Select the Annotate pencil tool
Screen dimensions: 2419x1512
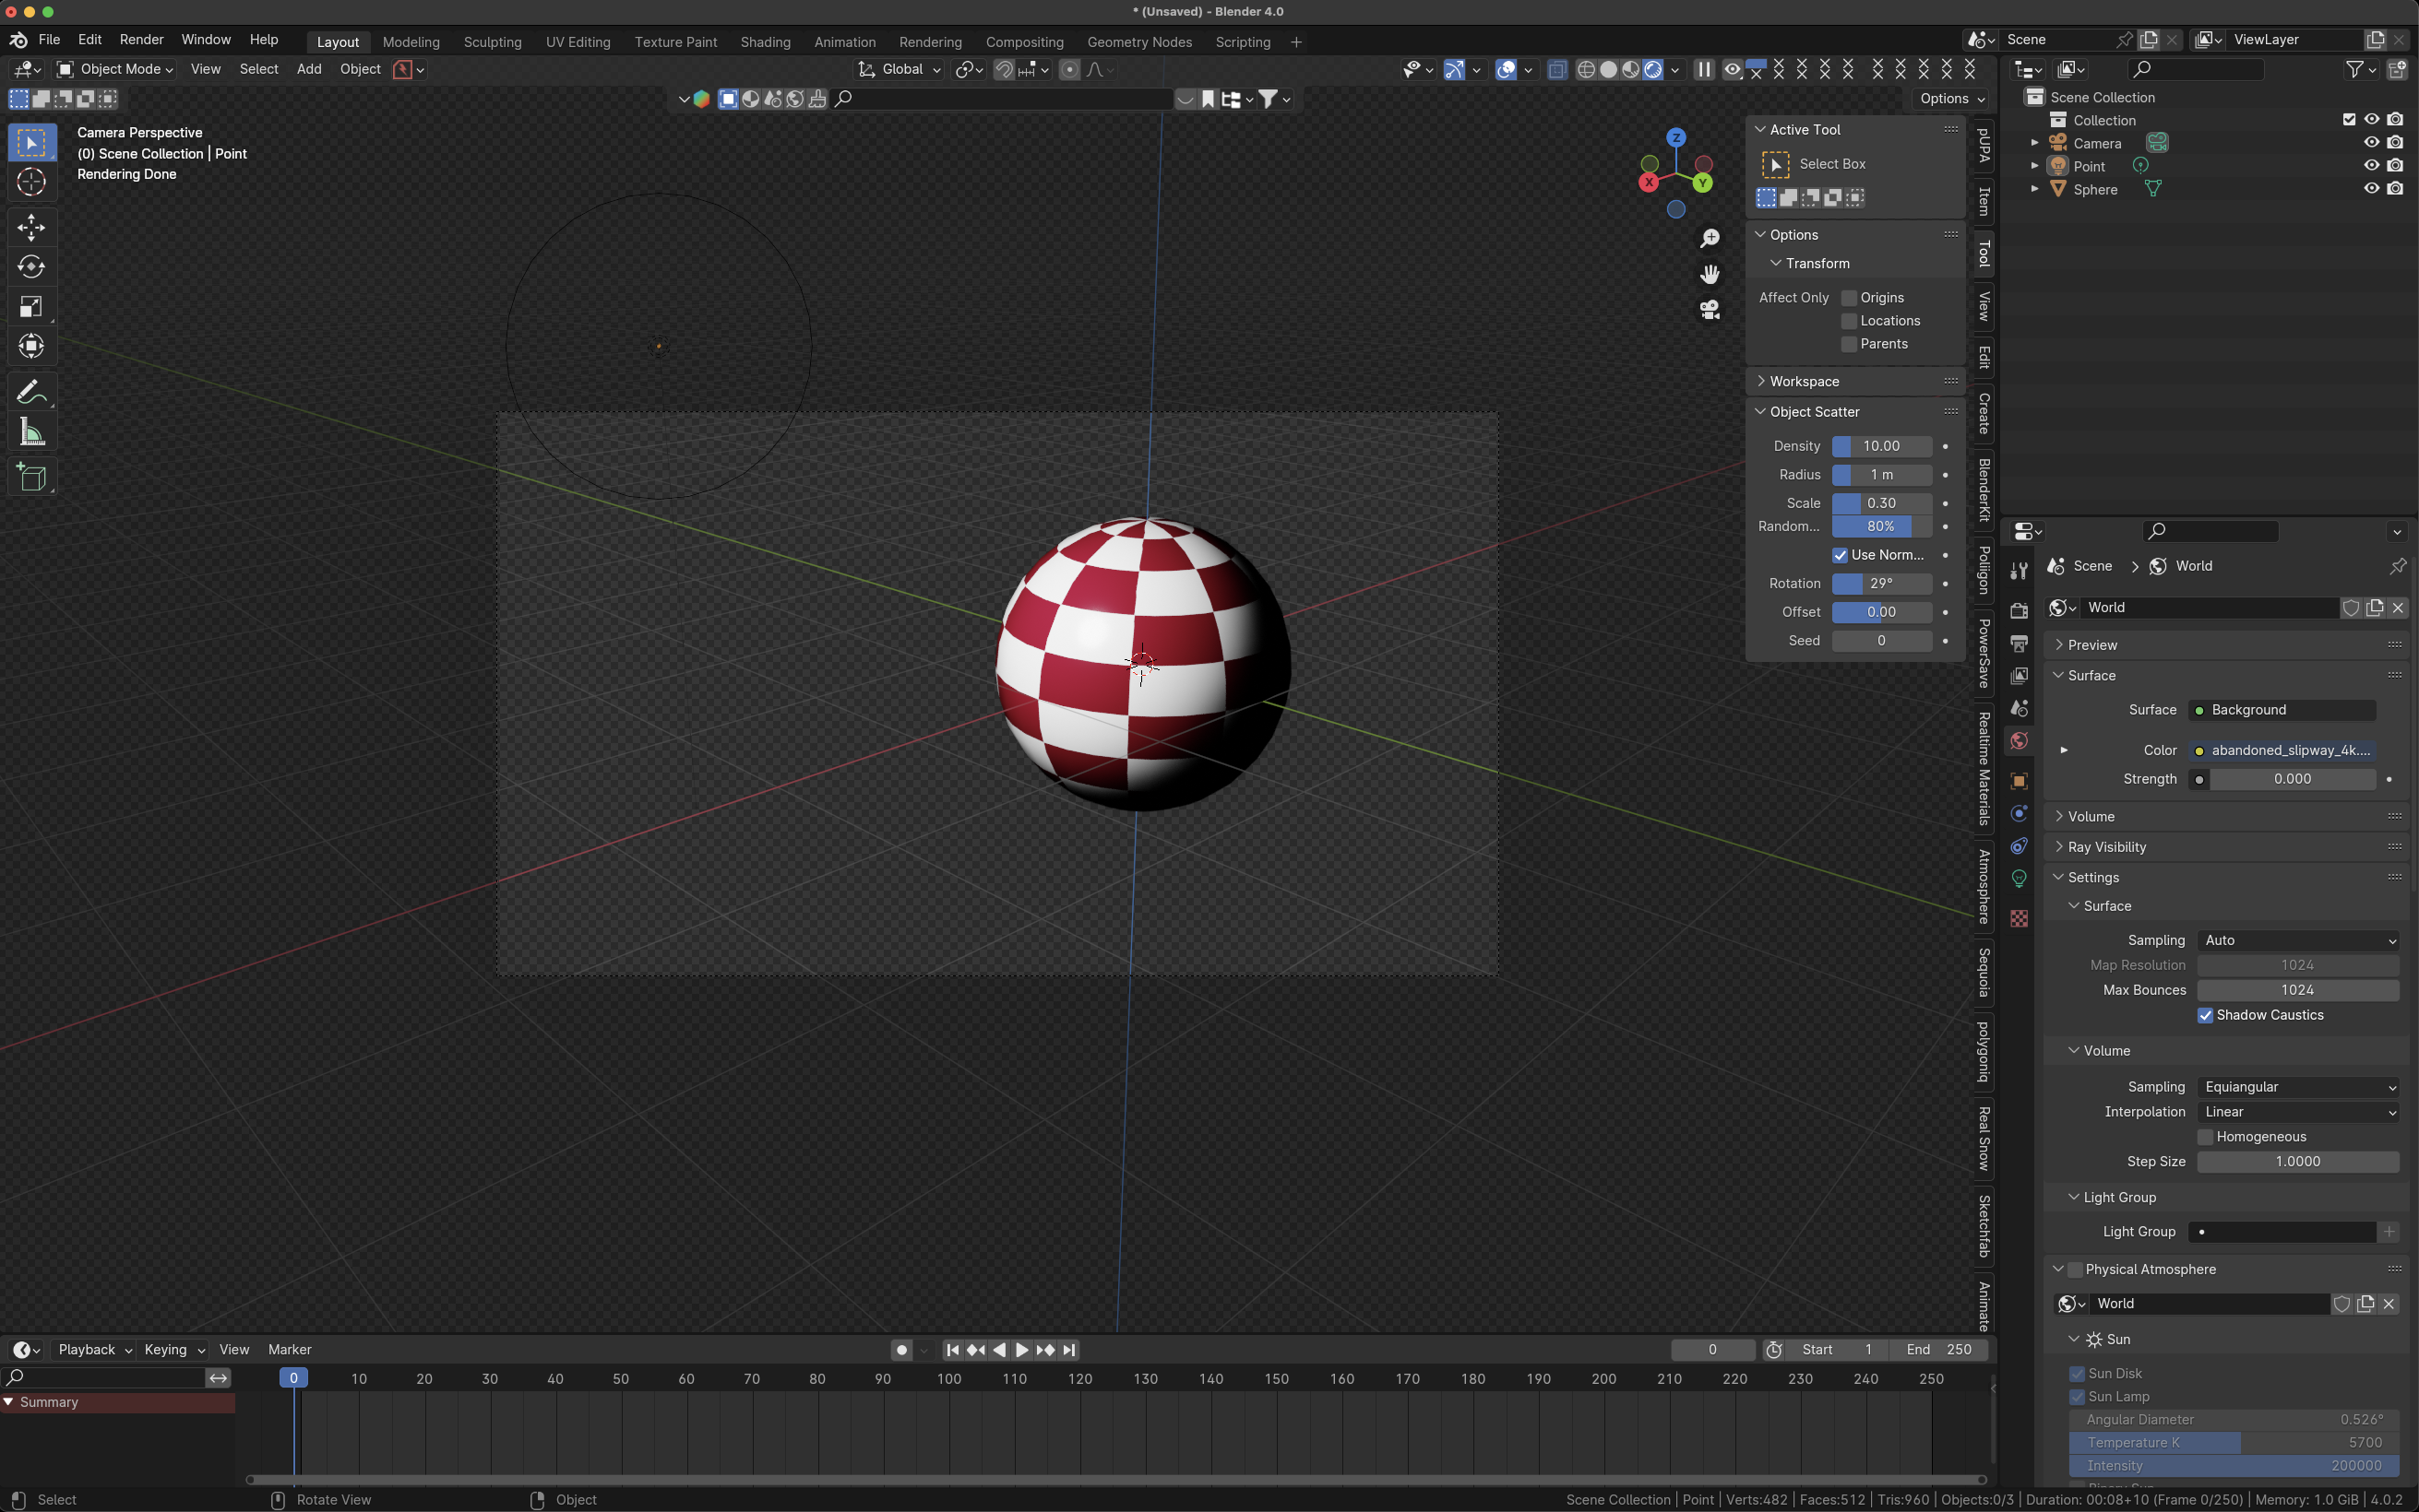point(31,392)
